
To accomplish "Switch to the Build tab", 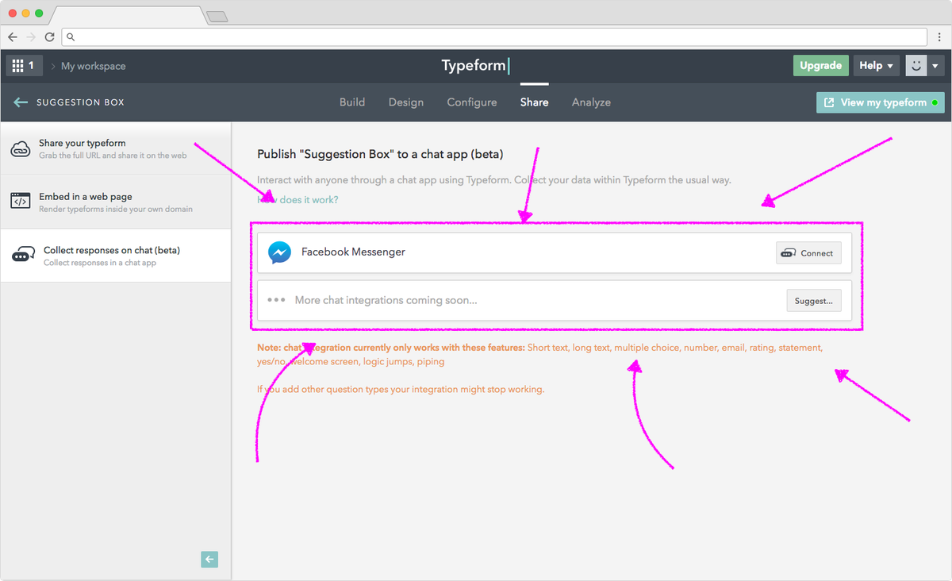I will 352,102.
